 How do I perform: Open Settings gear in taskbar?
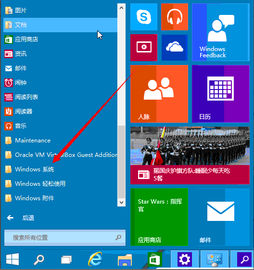pos(184,259)
